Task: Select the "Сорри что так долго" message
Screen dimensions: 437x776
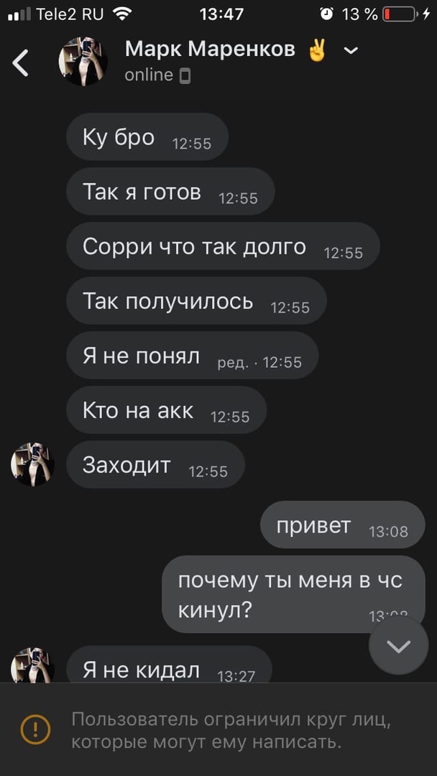Action: pos(224,246)
